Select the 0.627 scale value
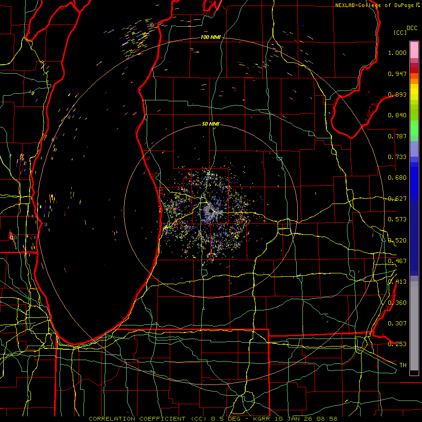 (397, 199)
